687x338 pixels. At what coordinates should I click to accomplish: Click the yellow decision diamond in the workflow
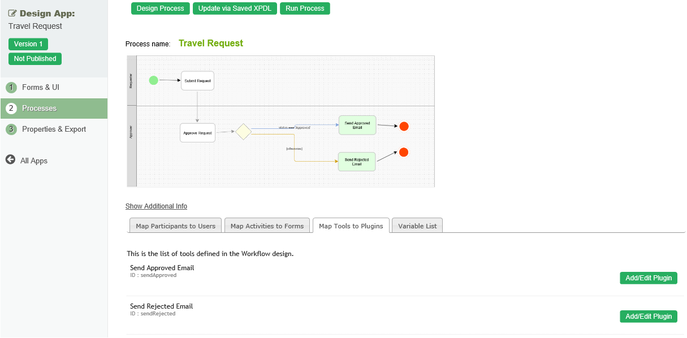pyautogui.click(x=243, y=132)
